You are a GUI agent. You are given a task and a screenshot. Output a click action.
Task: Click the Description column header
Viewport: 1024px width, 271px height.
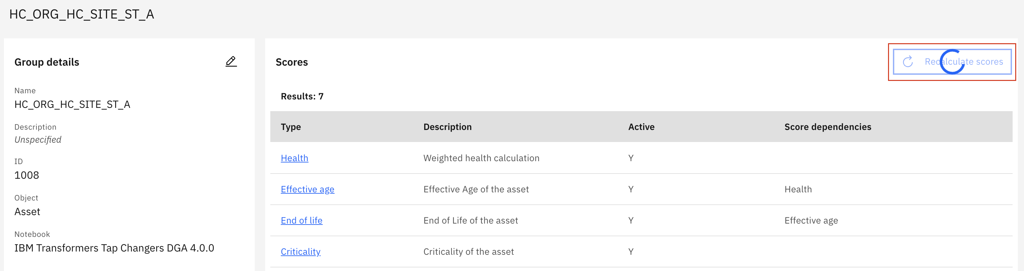point(447,127)
